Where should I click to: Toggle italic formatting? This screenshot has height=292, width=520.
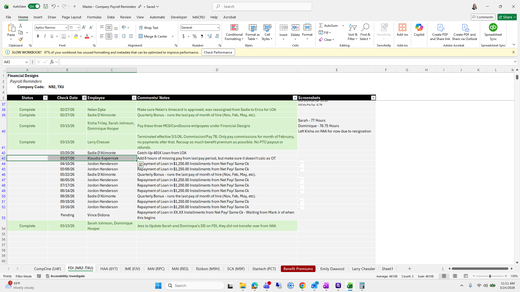(45, 36)
